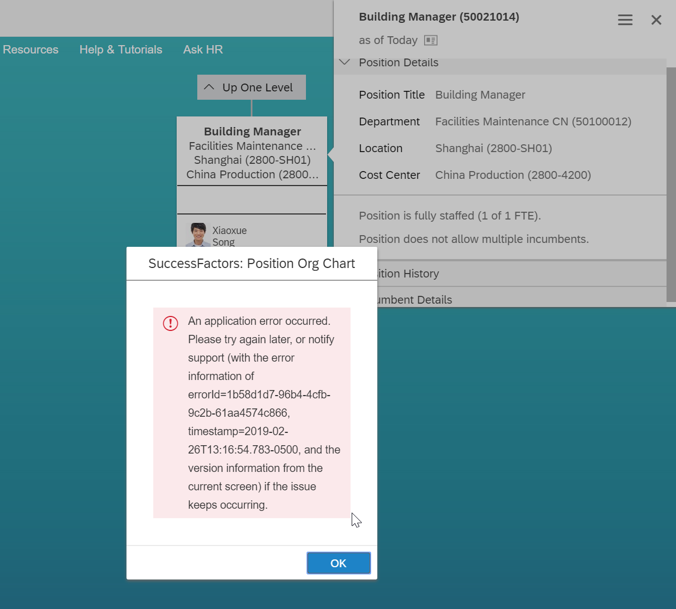Click the Shanghai (2800-SH01) location value in panel
Screen dimensions: 676x609
click(494, 148)
